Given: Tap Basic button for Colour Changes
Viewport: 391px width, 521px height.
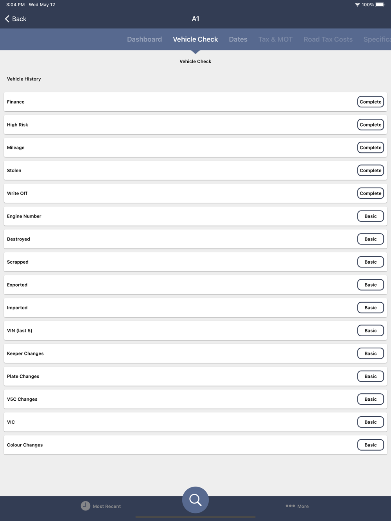Looking at the screenshot, I should (371, 445).
